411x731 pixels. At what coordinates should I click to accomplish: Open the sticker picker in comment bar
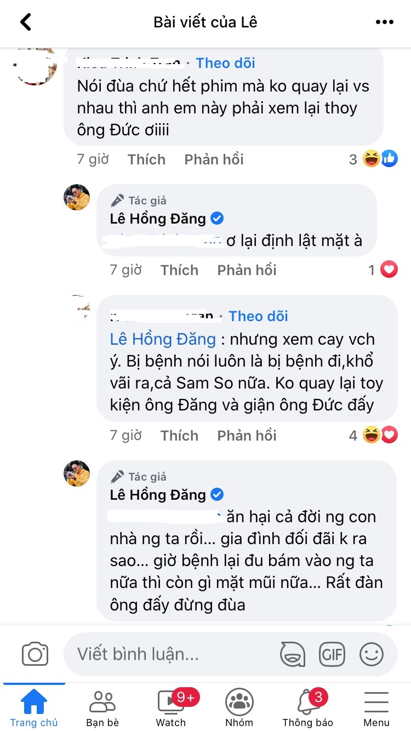pyautogui.click(x=293, y=654)
